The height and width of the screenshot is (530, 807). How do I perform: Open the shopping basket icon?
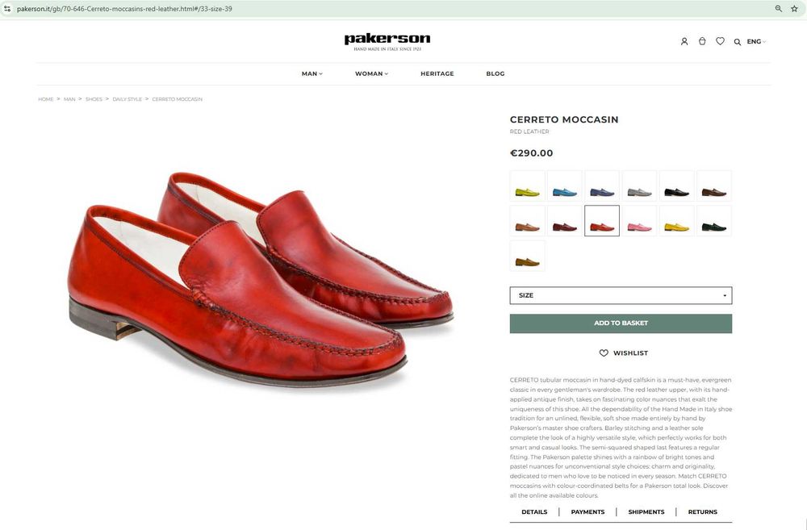[x=702, y=41]
